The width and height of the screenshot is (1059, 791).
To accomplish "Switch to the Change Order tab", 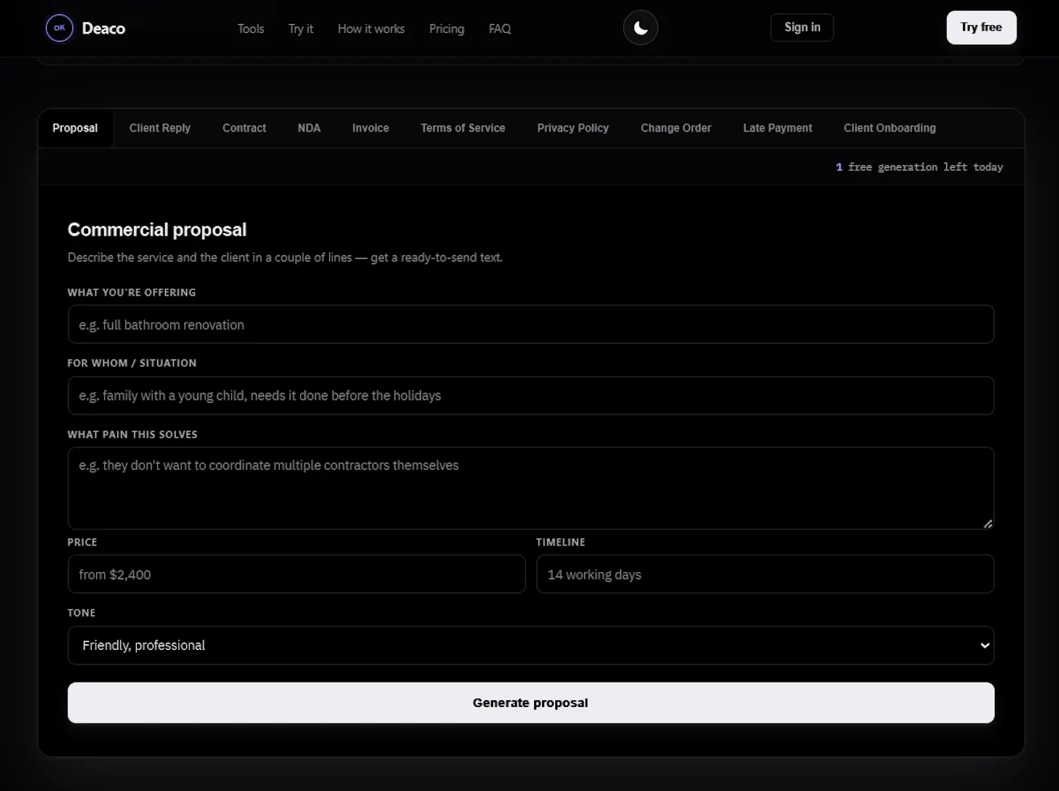I will pyautogui.click(x=676, y=128).
